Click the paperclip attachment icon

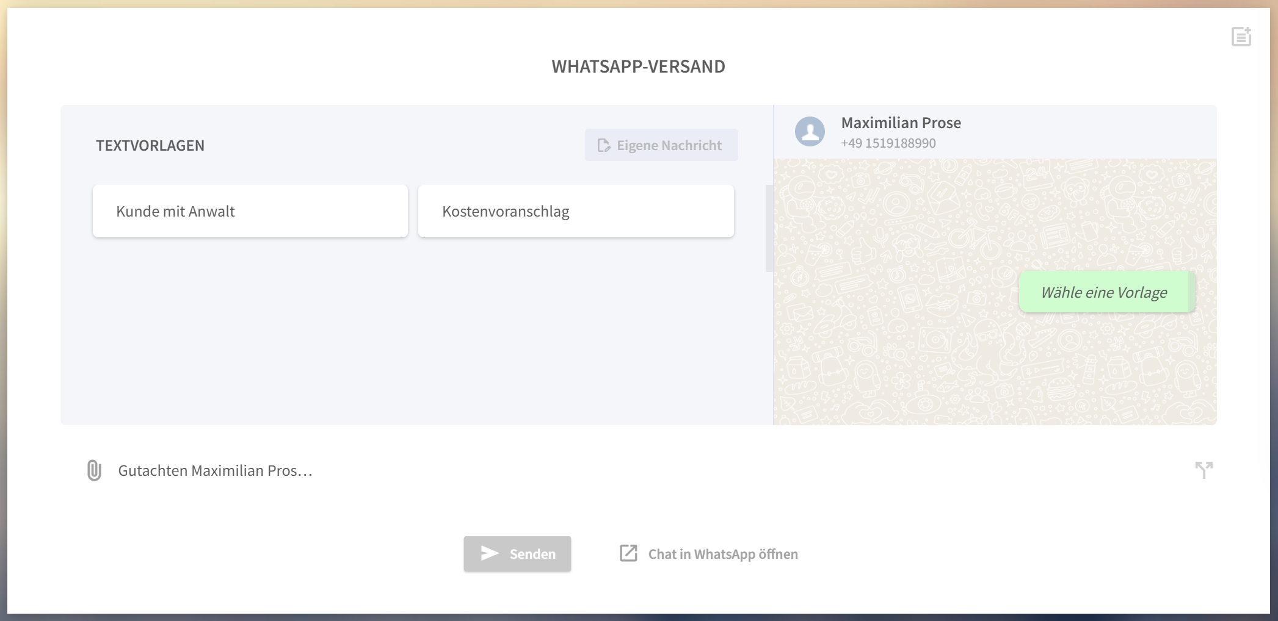point(94,470)
